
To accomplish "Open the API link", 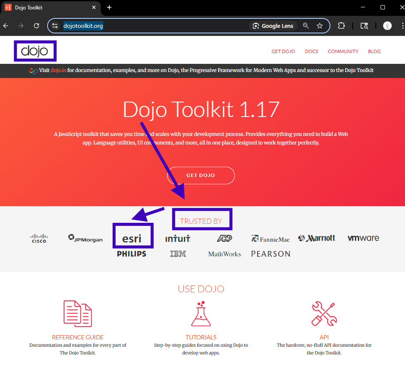I will [x=324, y=337].
